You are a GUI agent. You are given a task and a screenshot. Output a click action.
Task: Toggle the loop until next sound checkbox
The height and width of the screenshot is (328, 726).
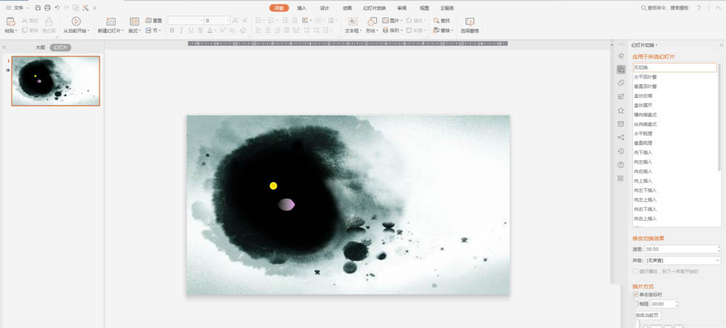pos(636,271)
